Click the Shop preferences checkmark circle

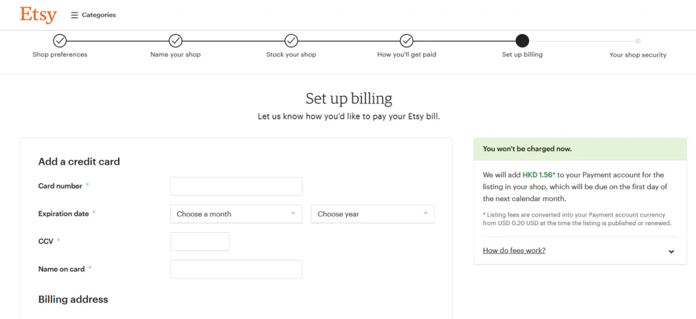60,41
